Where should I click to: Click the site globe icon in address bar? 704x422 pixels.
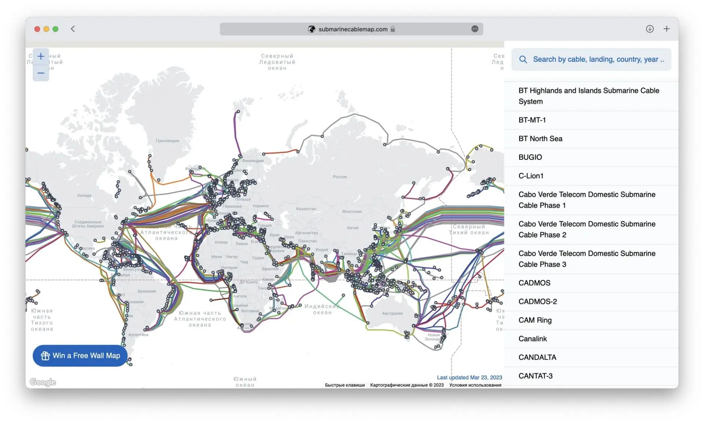pos(311,29)
